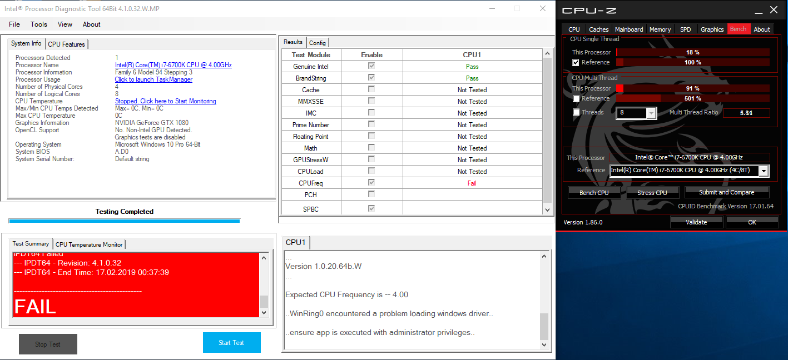The width and height of the screenshot is (788, 360).
Task: Click the Stop Test button
Action: 48,344
